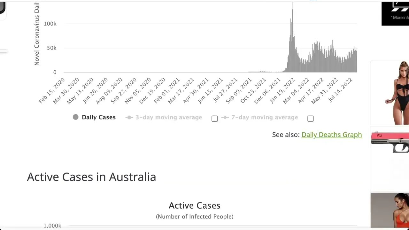Screen dimensions: 409x230
Task: Tick the checkbox after 7-day moving average
Action: pyautogui.click(x=310, y=119)
